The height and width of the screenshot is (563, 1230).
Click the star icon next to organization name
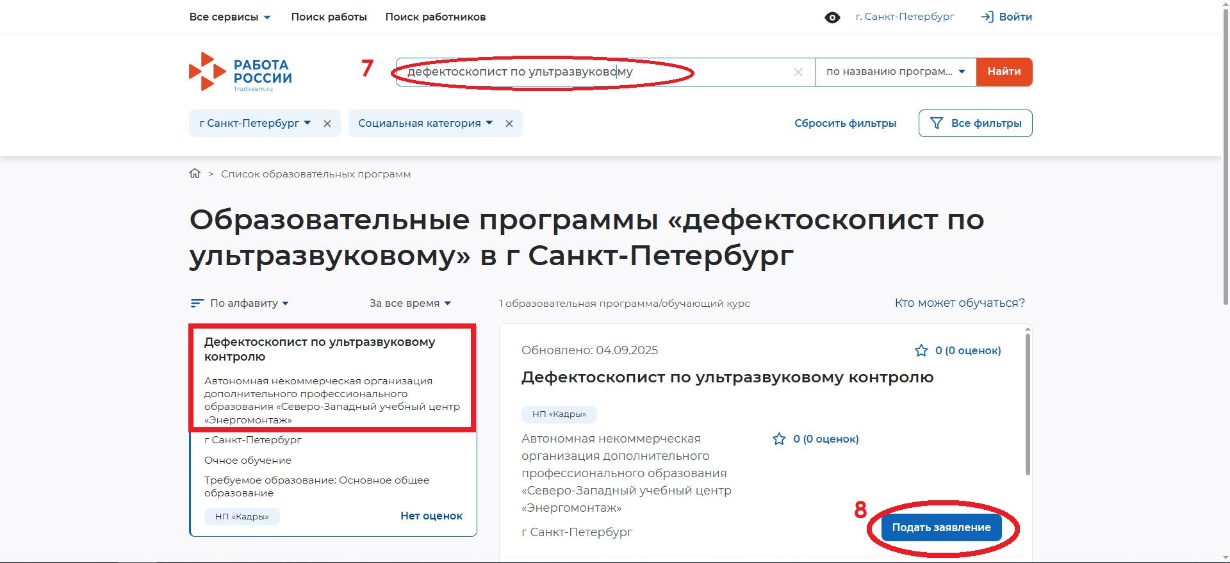click(x=779, y=439)
